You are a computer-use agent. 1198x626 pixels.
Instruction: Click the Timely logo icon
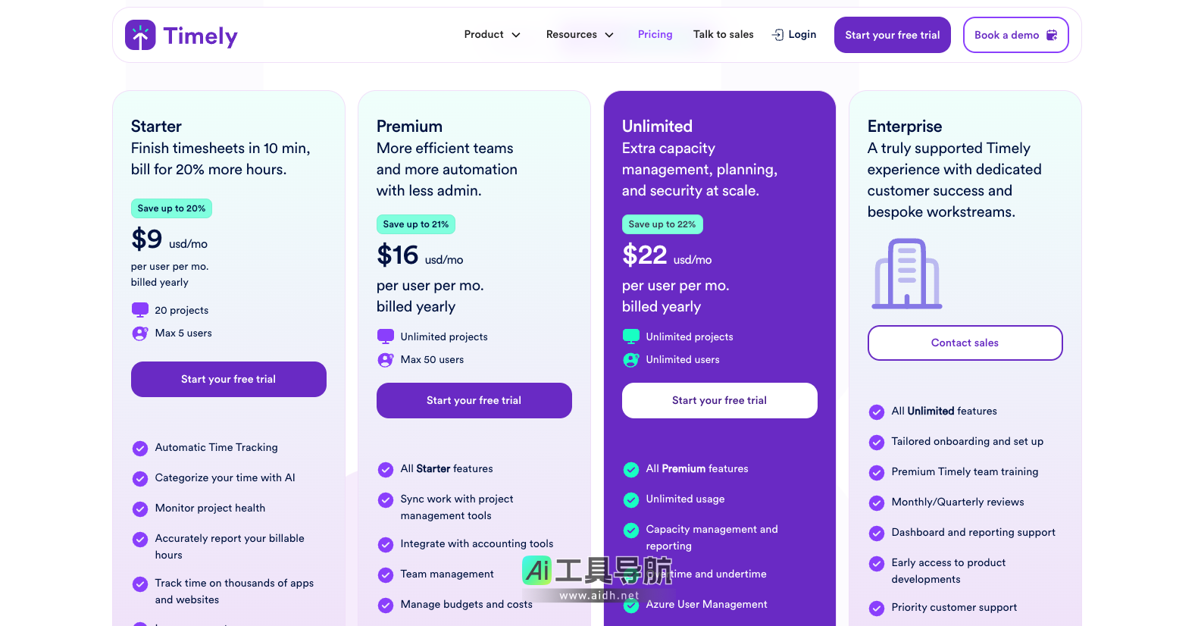(140, 35)
